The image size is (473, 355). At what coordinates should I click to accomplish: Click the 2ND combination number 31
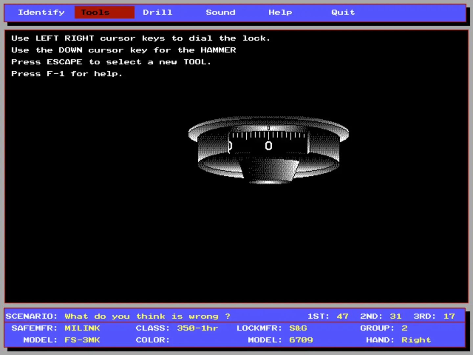pyautogui.click(x=395, y=316)
